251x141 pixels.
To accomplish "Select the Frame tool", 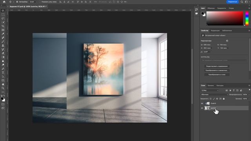I will [x=3, y=30].
